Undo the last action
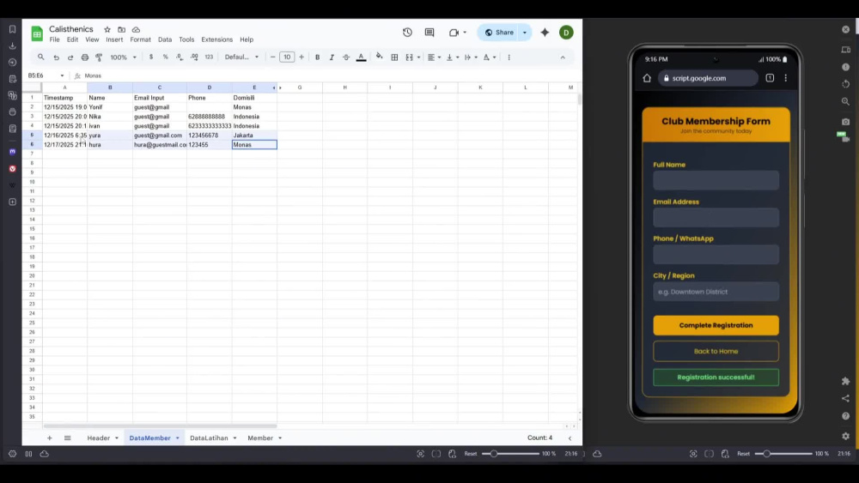Image resolution: width=859 pixels, height=483 pixels. point(56,57)
